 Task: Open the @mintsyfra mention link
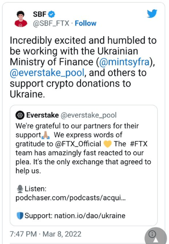124,62
